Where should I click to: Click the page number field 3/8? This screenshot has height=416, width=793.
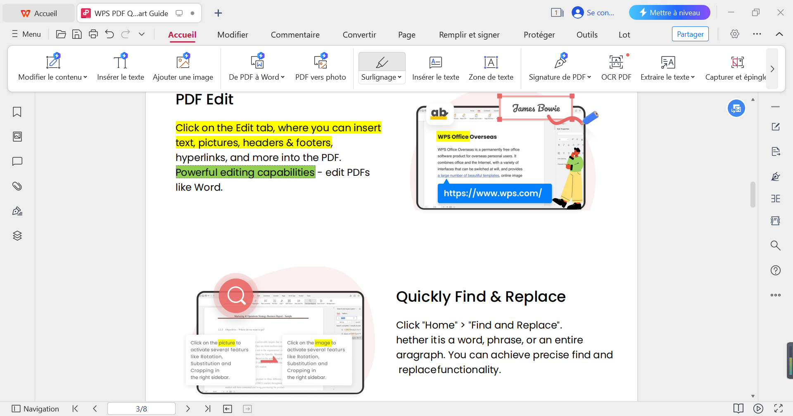click(141, 409)
